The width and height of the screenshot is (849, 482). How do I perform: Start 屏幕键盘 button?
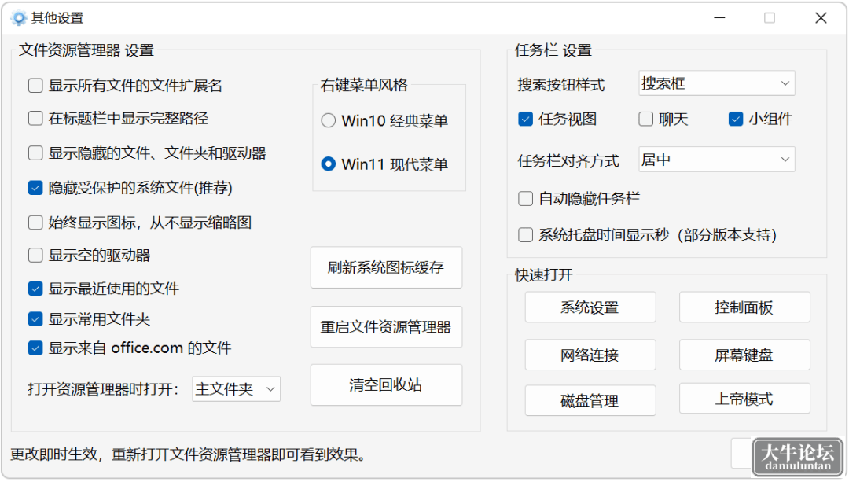[x=744, y=355]
